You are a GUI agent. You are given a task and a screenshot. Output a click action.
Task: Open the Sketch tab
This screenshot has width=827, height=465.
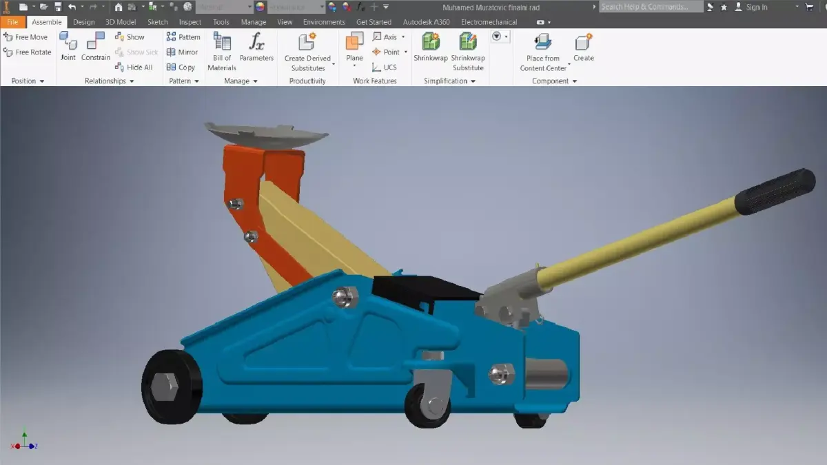158,22
